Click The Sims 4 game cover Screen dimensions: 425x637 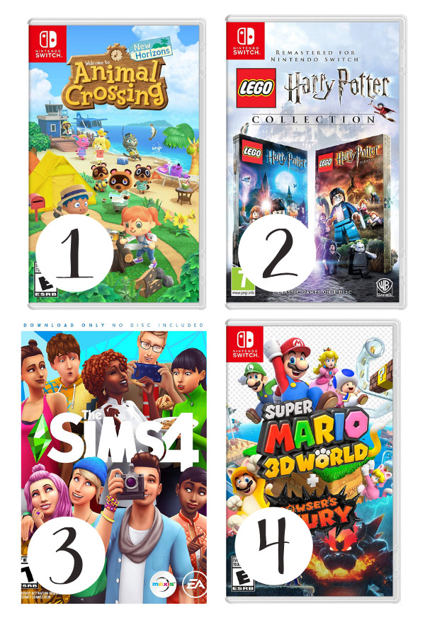click(114, 467)
